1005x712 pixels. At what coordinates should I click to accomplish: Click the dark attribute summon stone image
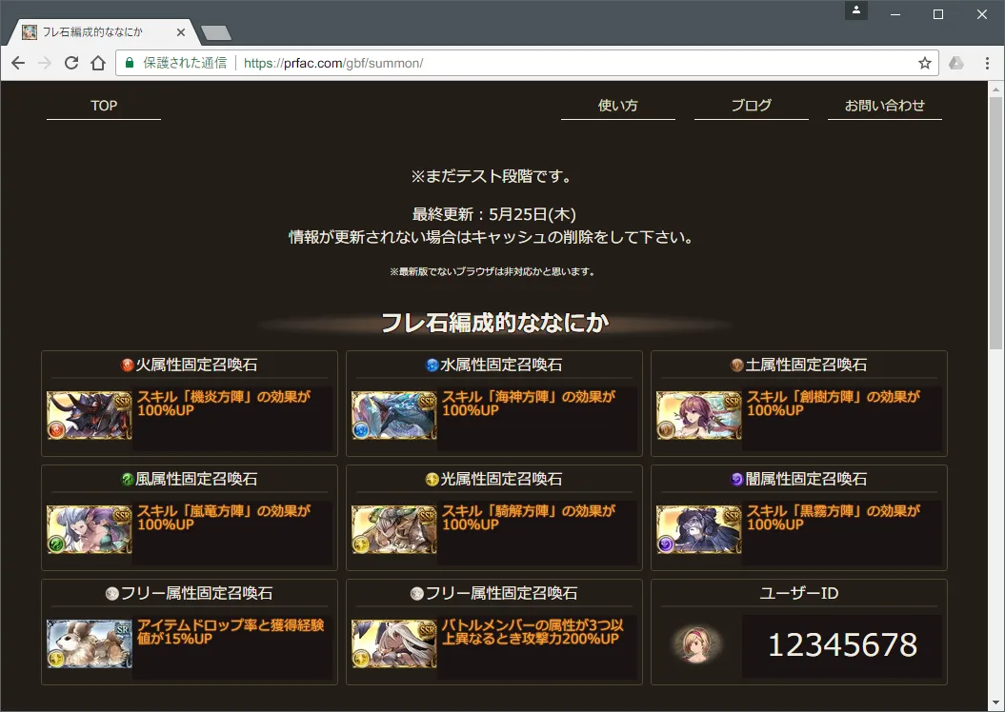[x=699, y=529]
